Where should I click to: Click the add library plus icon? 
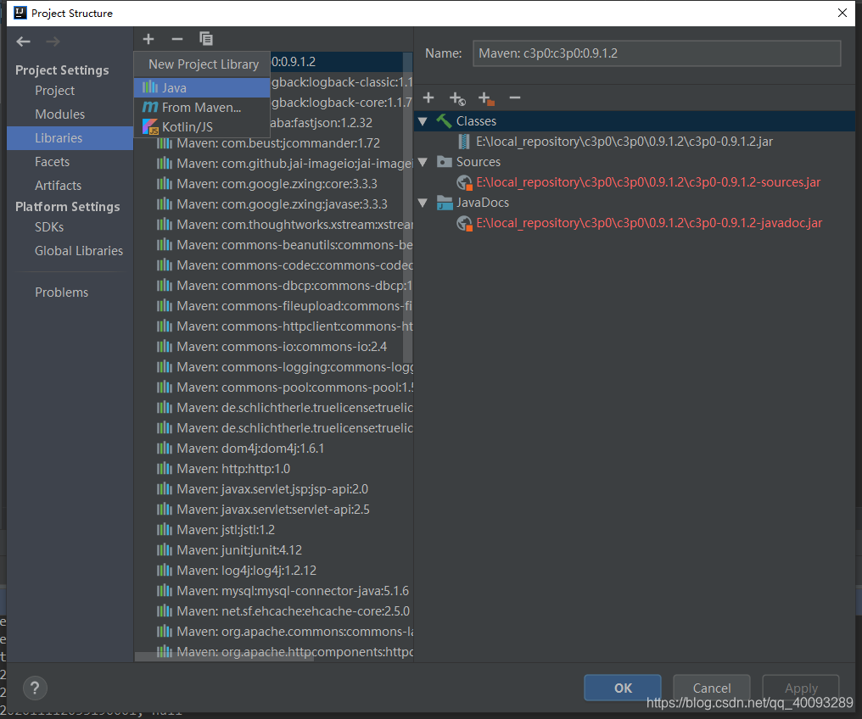point(148,39)
